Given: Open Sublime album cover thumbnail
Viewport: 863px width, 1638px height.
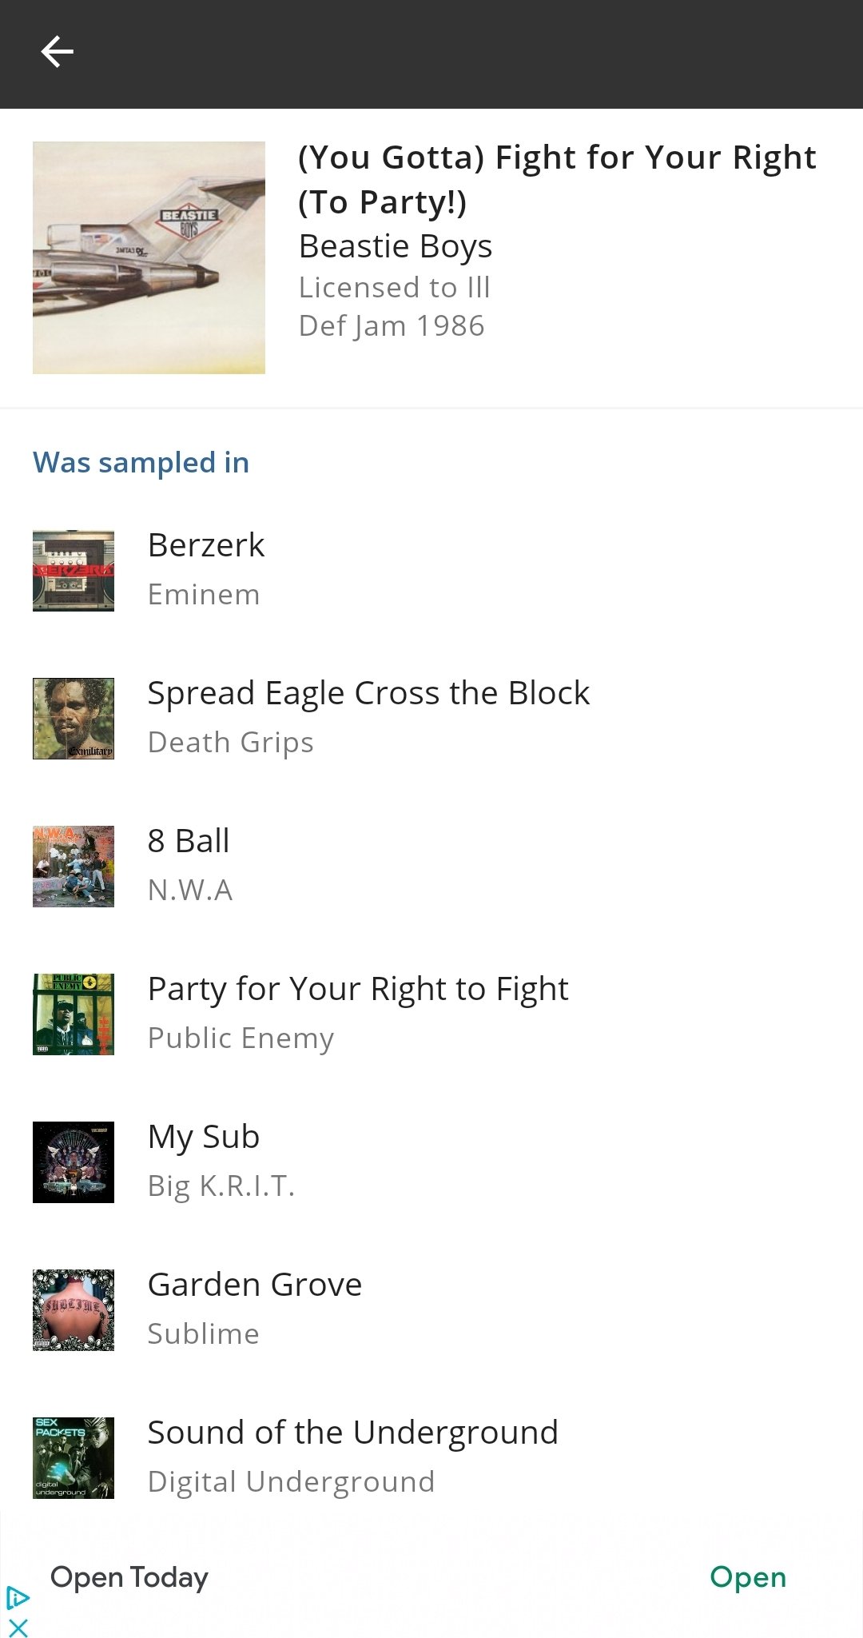Looking at the screenshot, I should (74, 1310).
